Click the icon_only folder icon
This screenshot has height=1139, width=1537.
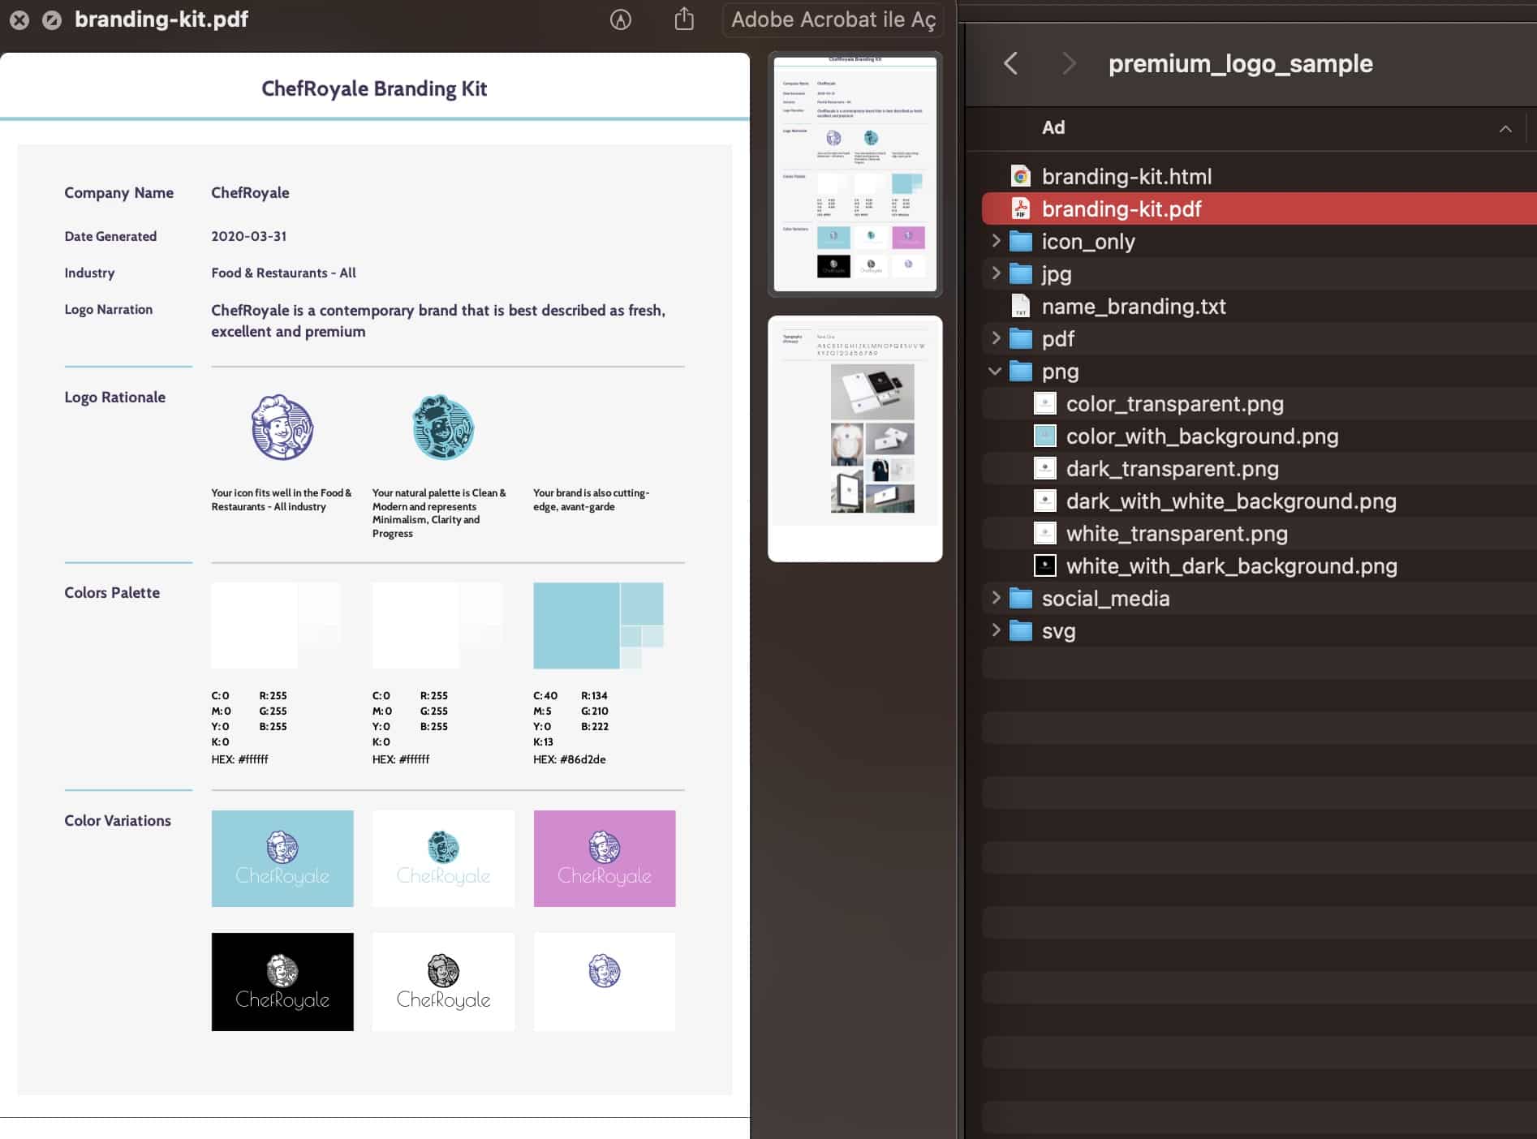coord(1021,241)
